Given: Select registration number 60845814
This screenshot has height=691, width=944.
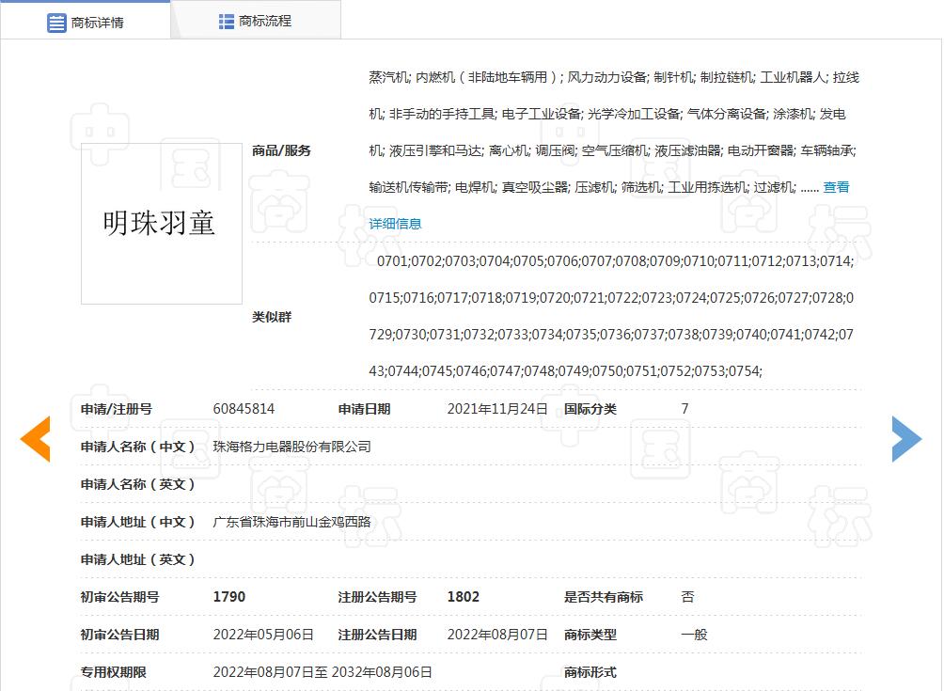Looking at the screenshot, I should click(244, 409).
